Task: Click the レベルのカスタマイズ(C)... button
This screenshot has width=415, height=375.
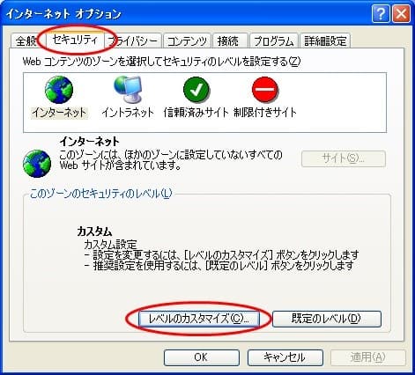Action: point(199,319)
